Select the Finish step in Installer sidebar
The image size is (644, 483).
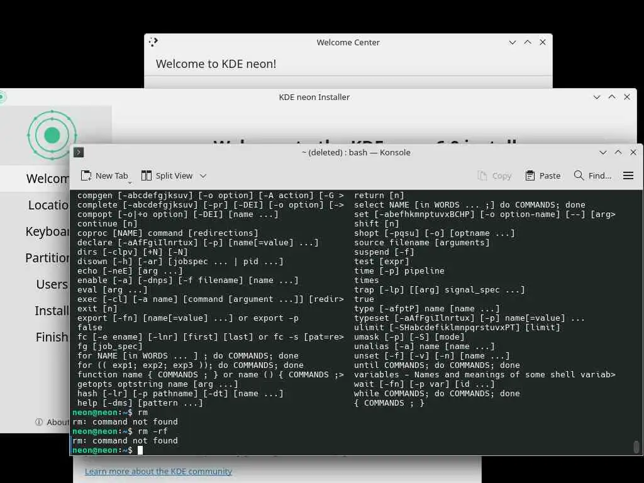35,337
